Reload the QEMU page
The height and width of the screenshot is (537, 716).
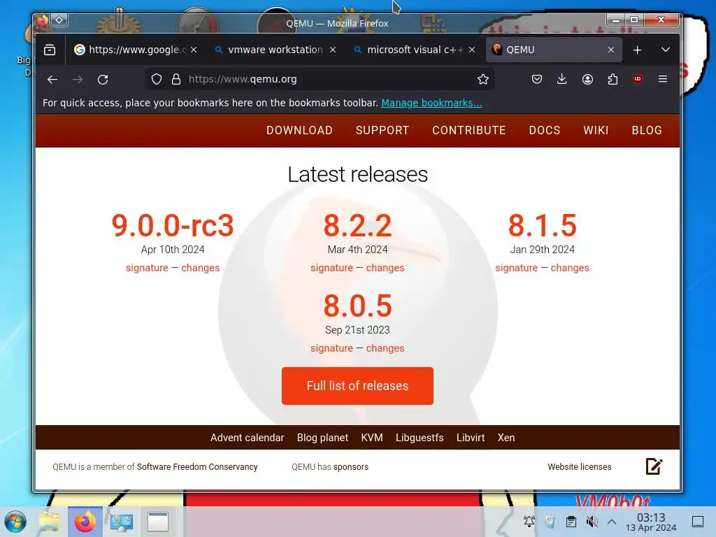[x=103, y=80]
